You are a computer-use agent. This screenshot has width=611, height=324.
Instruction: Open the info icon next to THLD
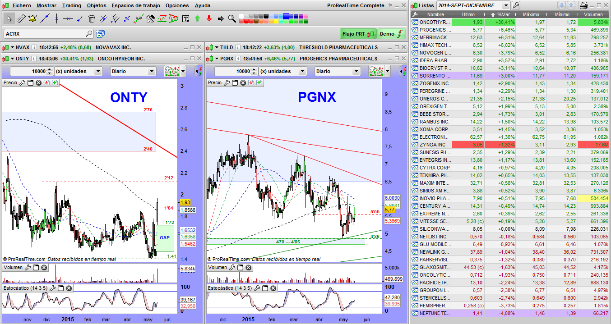tap(238, 47)
